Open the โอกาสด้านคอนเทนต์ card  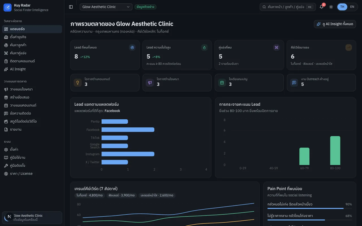105,82
